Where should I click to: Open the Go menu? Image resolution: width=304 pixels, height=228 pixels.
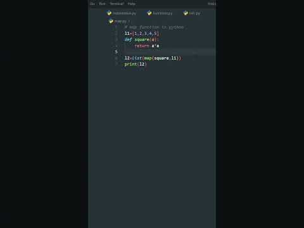tap(92, 4)
